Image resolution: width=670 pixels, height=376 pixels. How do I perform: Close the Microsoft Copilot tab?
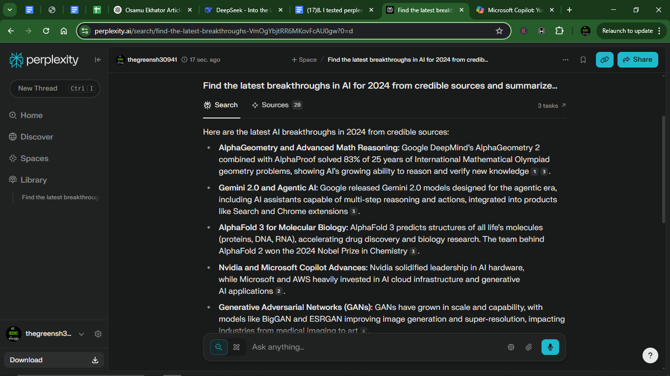click(552, 10)
